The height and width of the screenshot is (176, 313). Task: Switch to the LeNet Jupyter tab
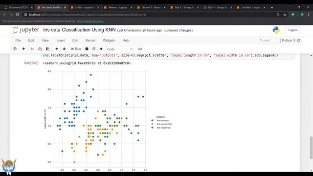[85, 7]
